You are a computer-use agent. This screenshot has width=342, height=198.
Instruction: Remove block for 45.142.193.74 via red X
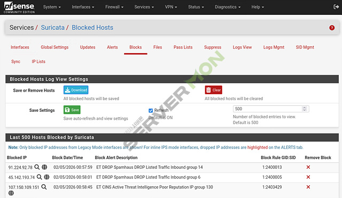coord(308,177)
